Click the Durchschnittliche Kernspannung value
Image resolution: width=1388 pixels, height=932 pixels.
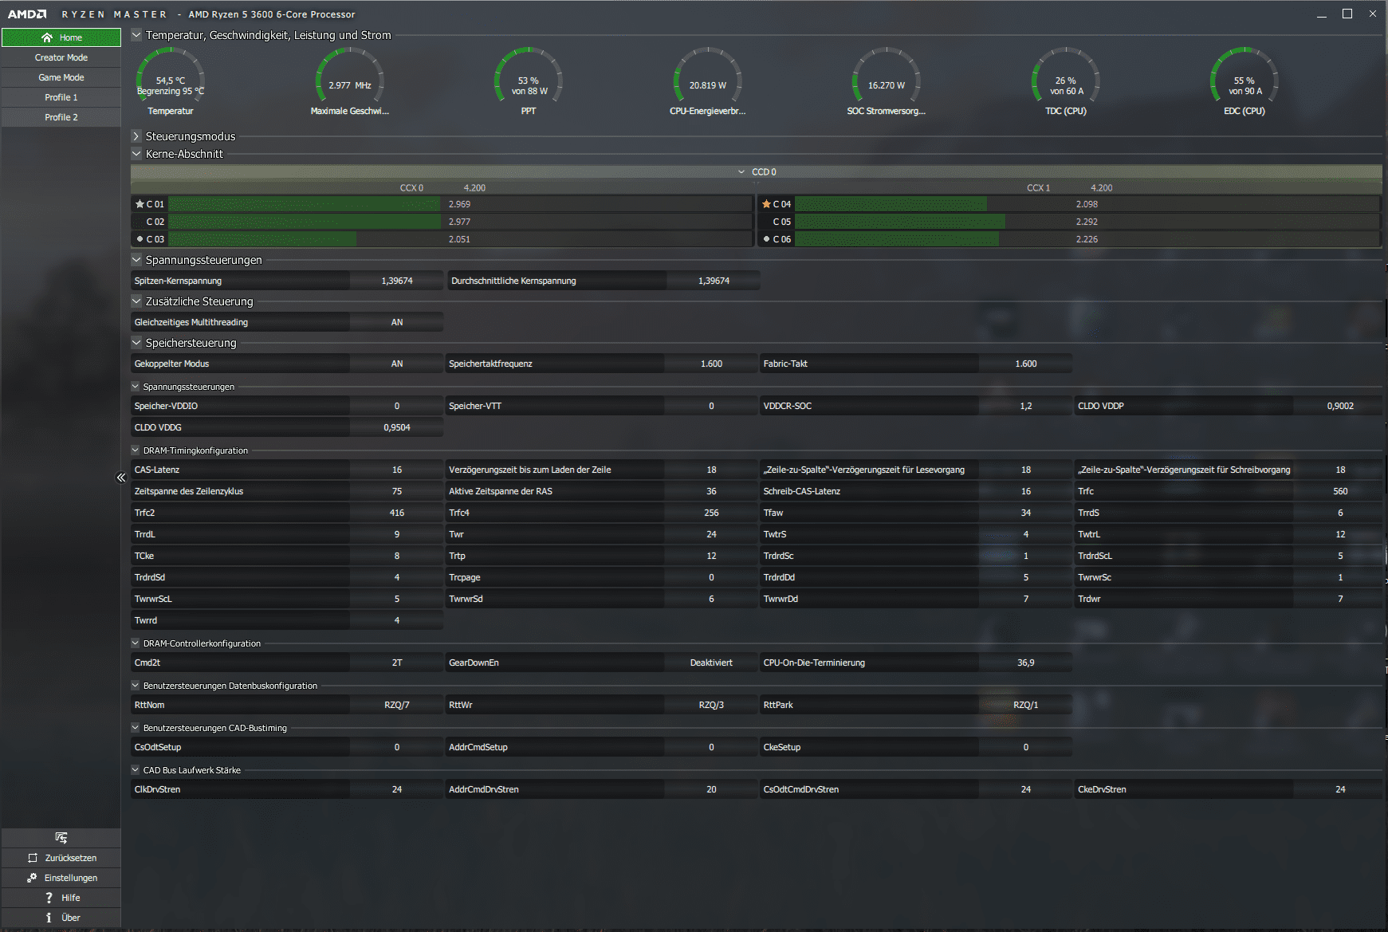click(714, 281)
